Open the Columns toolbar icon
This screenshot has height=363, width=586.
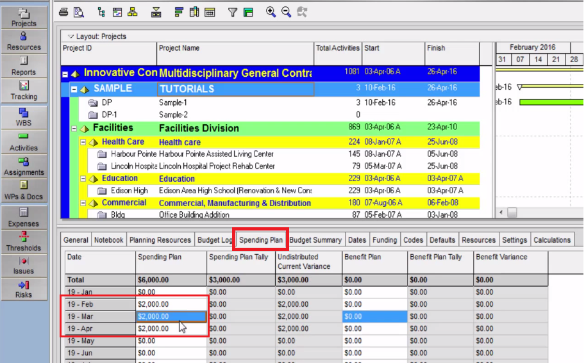click(x=194, y=12)
